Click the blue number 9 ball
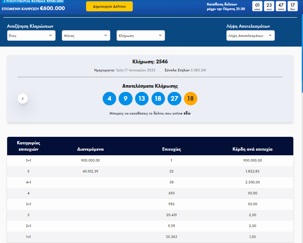 tap(125, 99)
